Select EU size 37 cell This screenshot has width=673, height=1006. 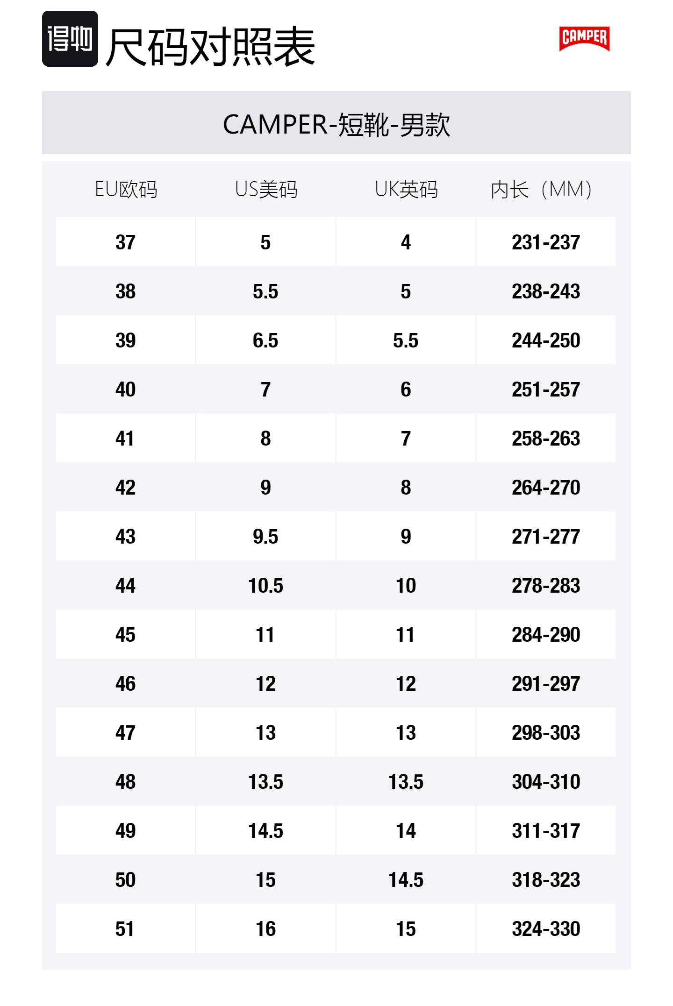pos(126,242)
